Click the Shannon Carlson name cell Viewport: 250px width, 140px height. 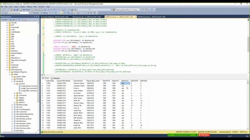[79, 83]
